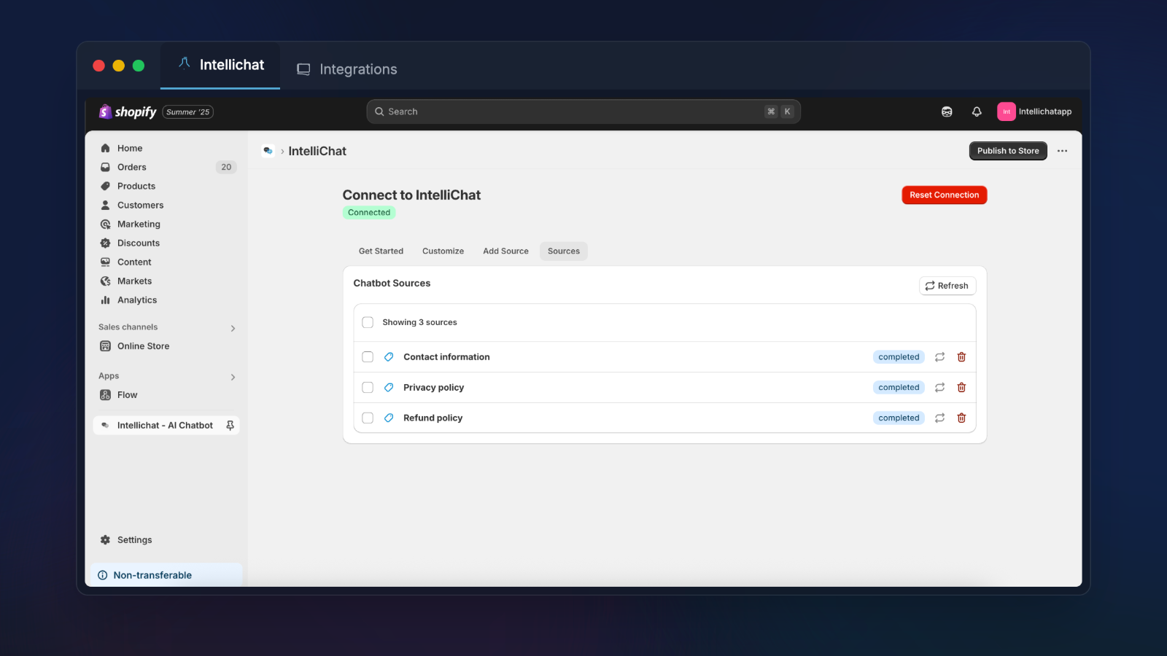Click the Analytics bar chart icon

tap(105, 300)
